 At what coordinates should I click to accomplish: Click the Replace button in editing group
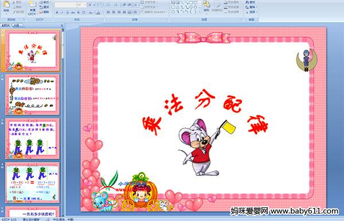[x=251, y=7]
